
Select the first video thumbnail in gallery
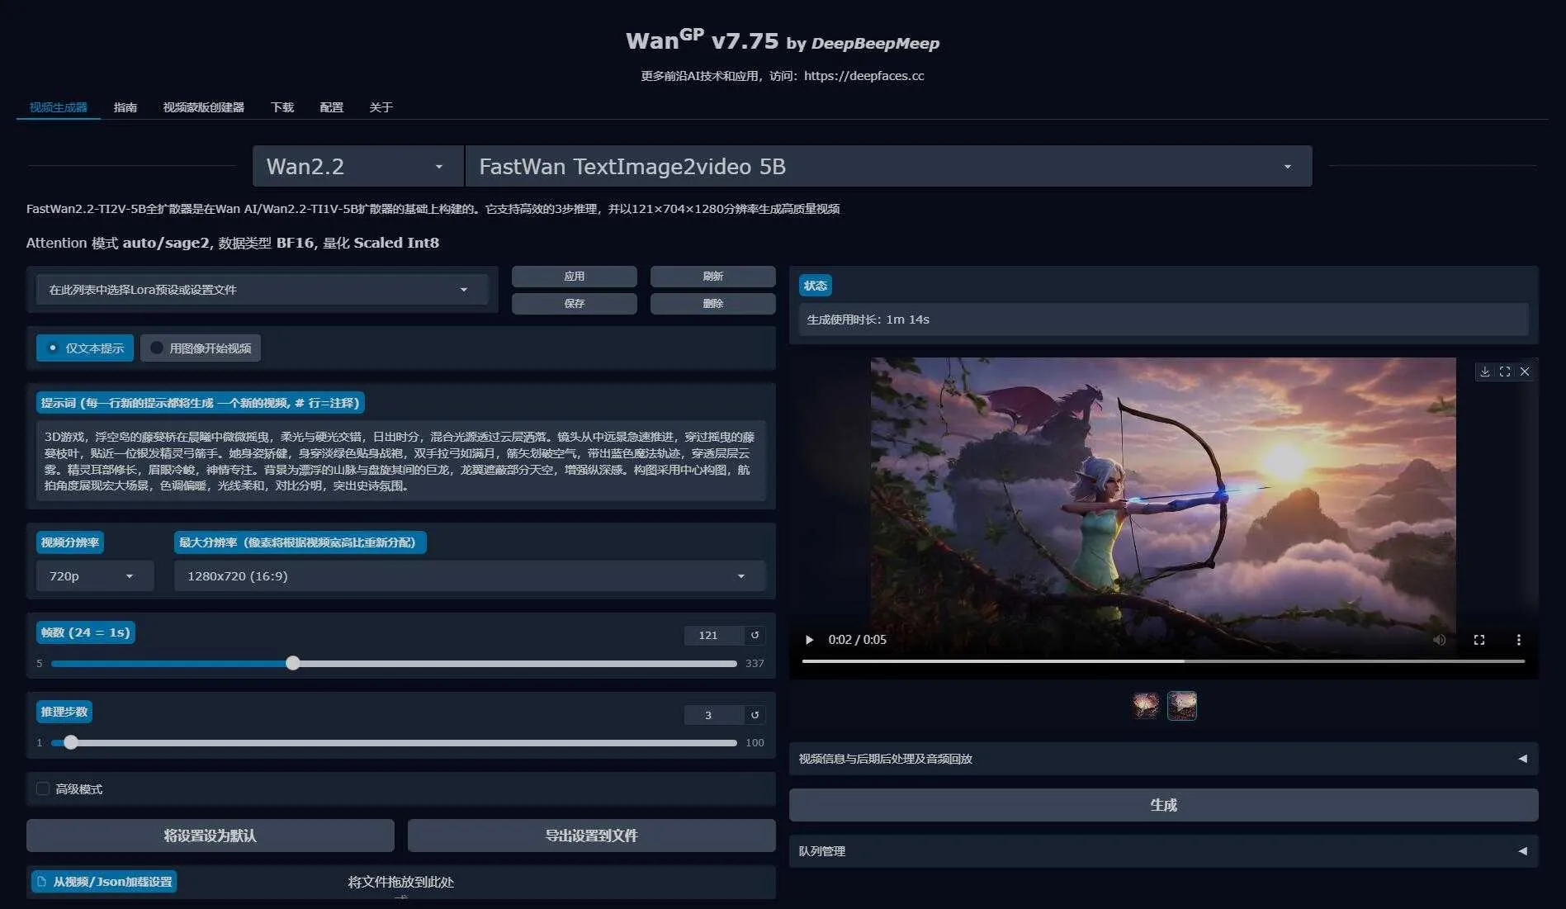(1145, 705)
